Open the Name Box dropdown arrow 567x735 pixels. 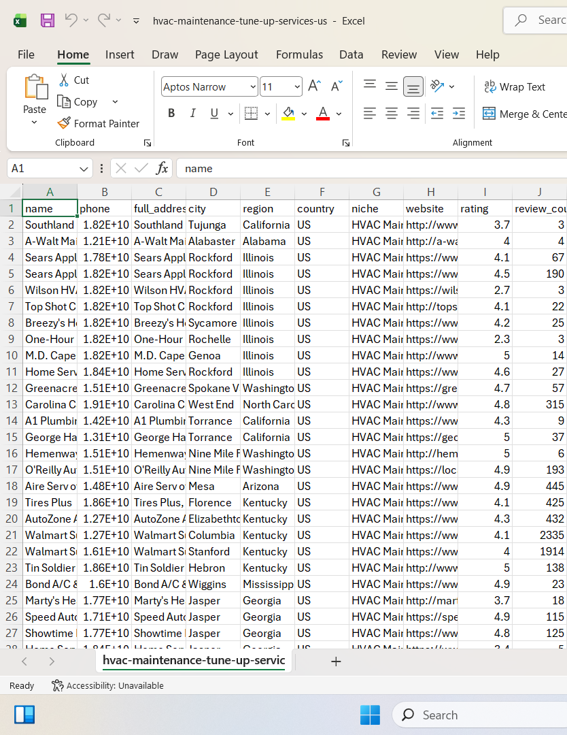(84, 169)
